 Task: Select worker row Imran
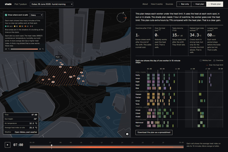pos(179,78)
